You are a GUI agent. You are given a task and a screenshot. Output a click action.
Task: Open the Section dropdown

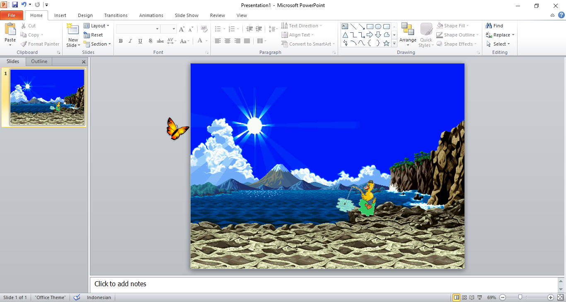click(97, 44)
